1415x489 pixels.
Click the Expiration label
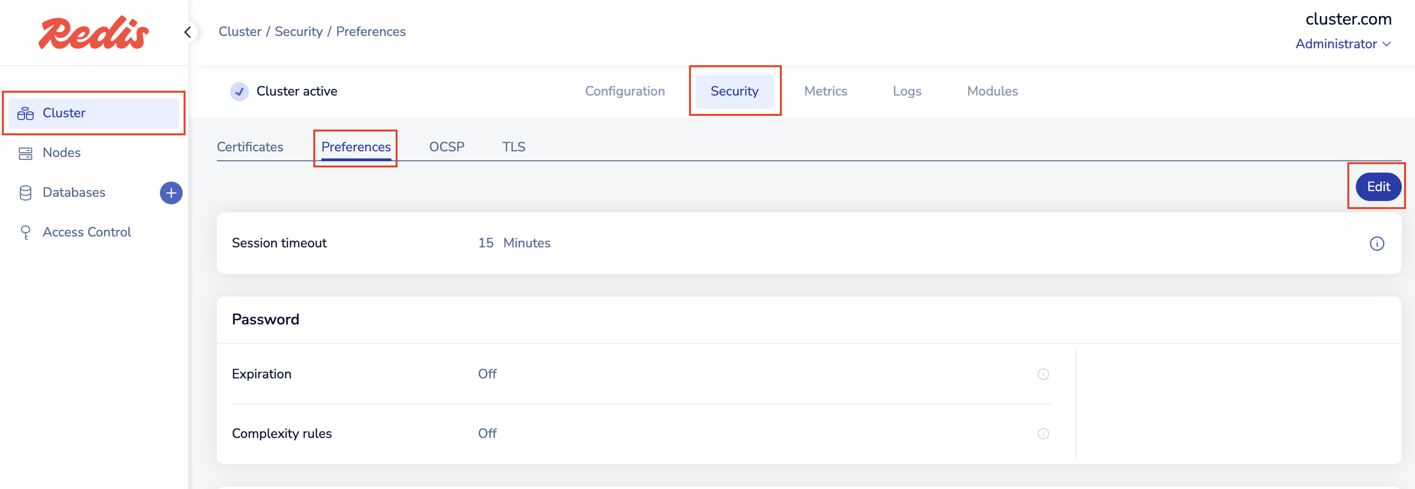(261, 374)
